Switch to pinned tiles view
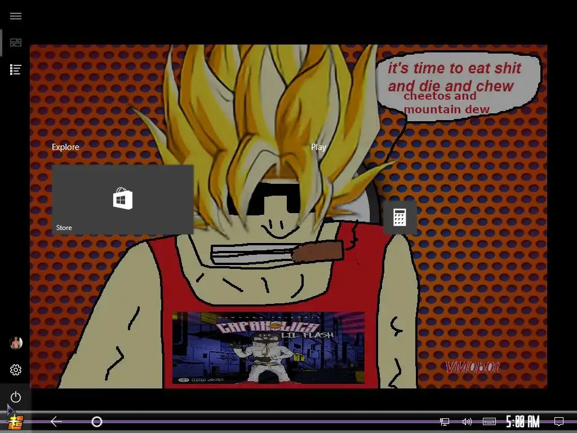Image resolution: width=577 pixels, height=433 pixels. pyautogui.click(x=15, y=42)
